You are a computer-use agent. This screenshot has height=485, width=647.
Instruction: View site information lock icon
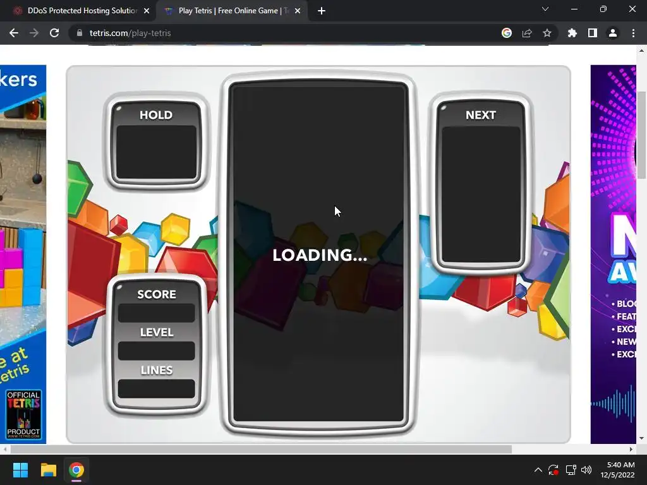[80, 33]
